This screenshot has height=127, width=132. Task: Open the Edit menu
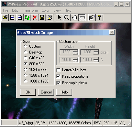15,10
